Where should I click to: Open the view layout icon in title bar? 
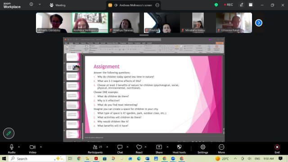(251, 5)
